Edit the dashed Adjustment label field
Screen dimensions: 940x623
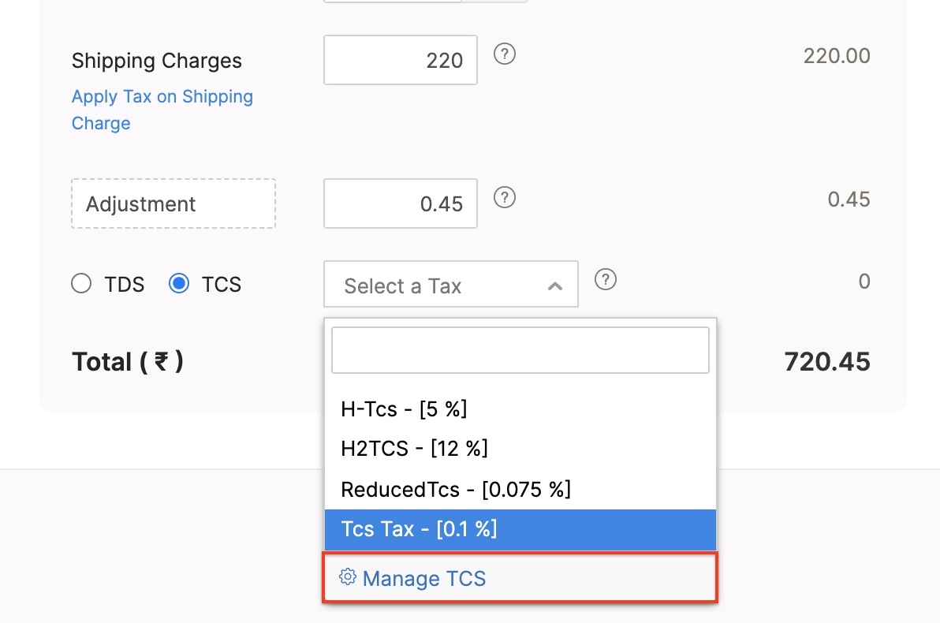(173, 203)
